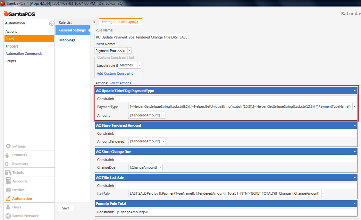This screenshot has width=361, height=220.
Task: Click Add Custom Constraint link
Action: click(x=115, y=73)
